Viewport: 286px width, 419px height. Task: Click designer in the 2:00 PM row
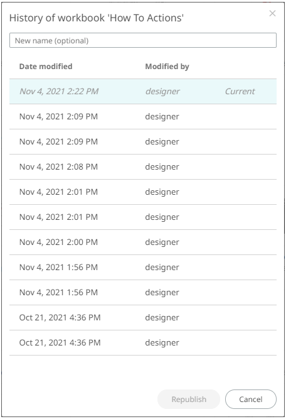click(x=162, y=242)
